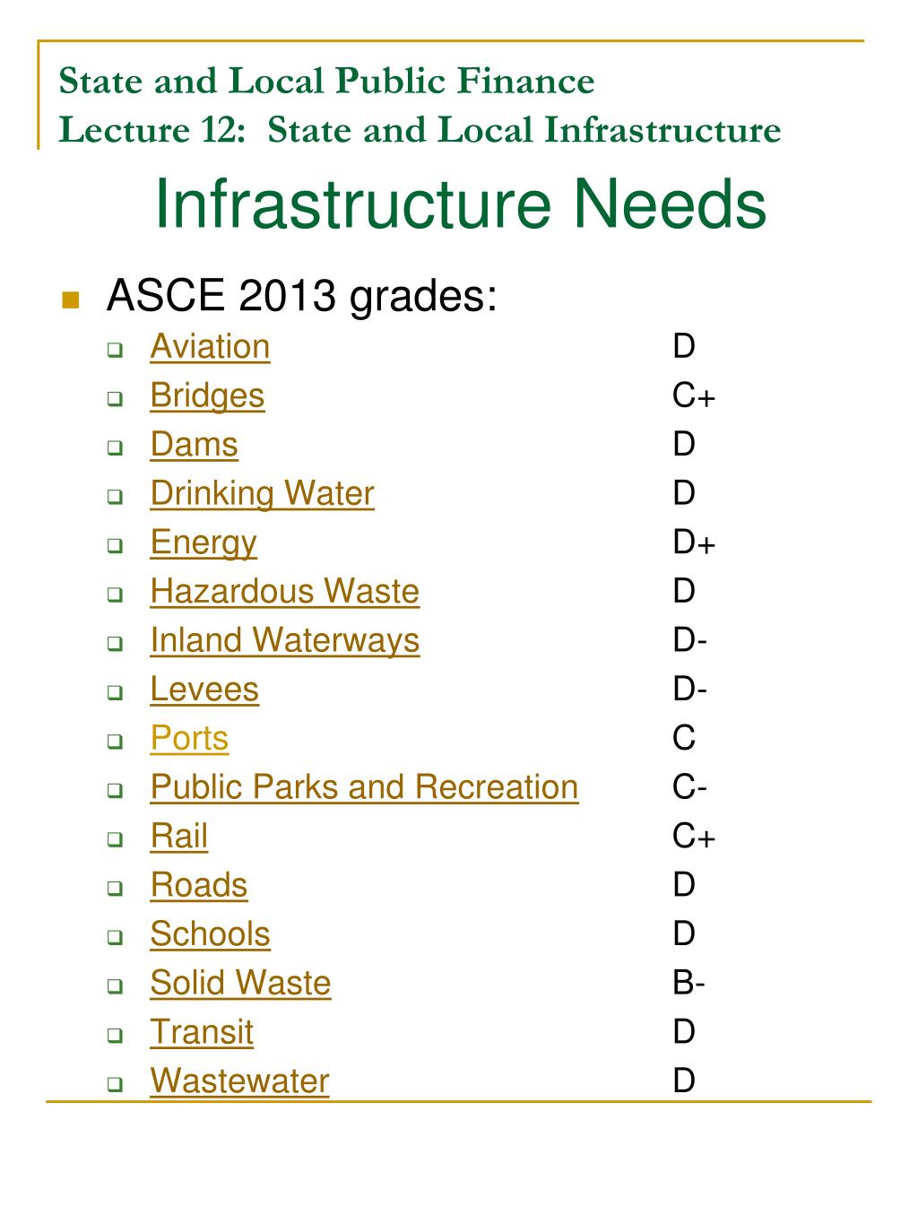The image size is (918, 1224).
Task: Click the square bullet beside Aviation
Action: [x=115, y=350]
